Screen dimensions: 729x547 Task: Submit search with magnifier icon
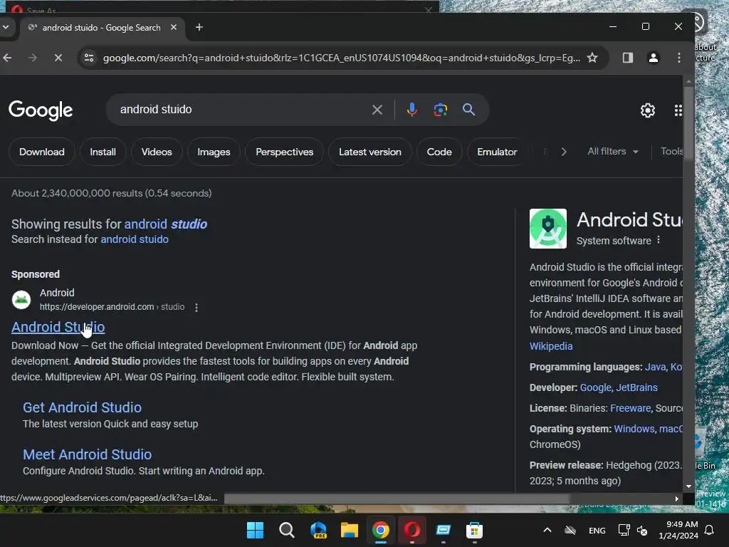tap(468, 110)
